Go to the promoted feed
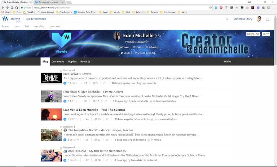The height and width of the screenshot is (167, 277). tap(56, 26)
